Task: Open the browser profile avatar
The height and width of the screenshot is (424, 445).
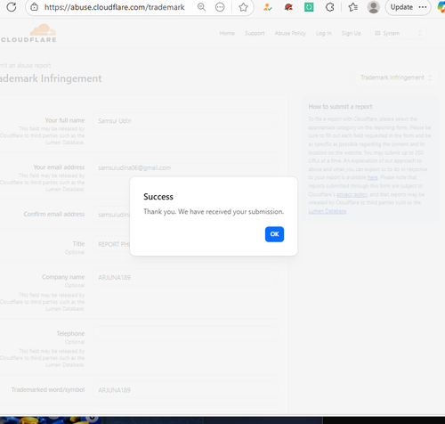Action: (x=374, y=7)
